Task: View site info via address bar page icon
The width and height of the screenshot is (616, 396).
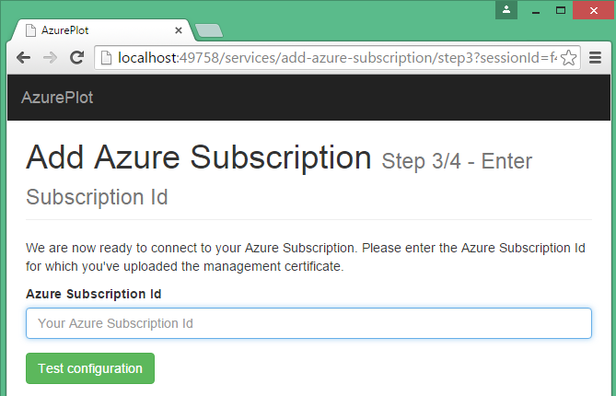Action: click(x=106, y=58)
